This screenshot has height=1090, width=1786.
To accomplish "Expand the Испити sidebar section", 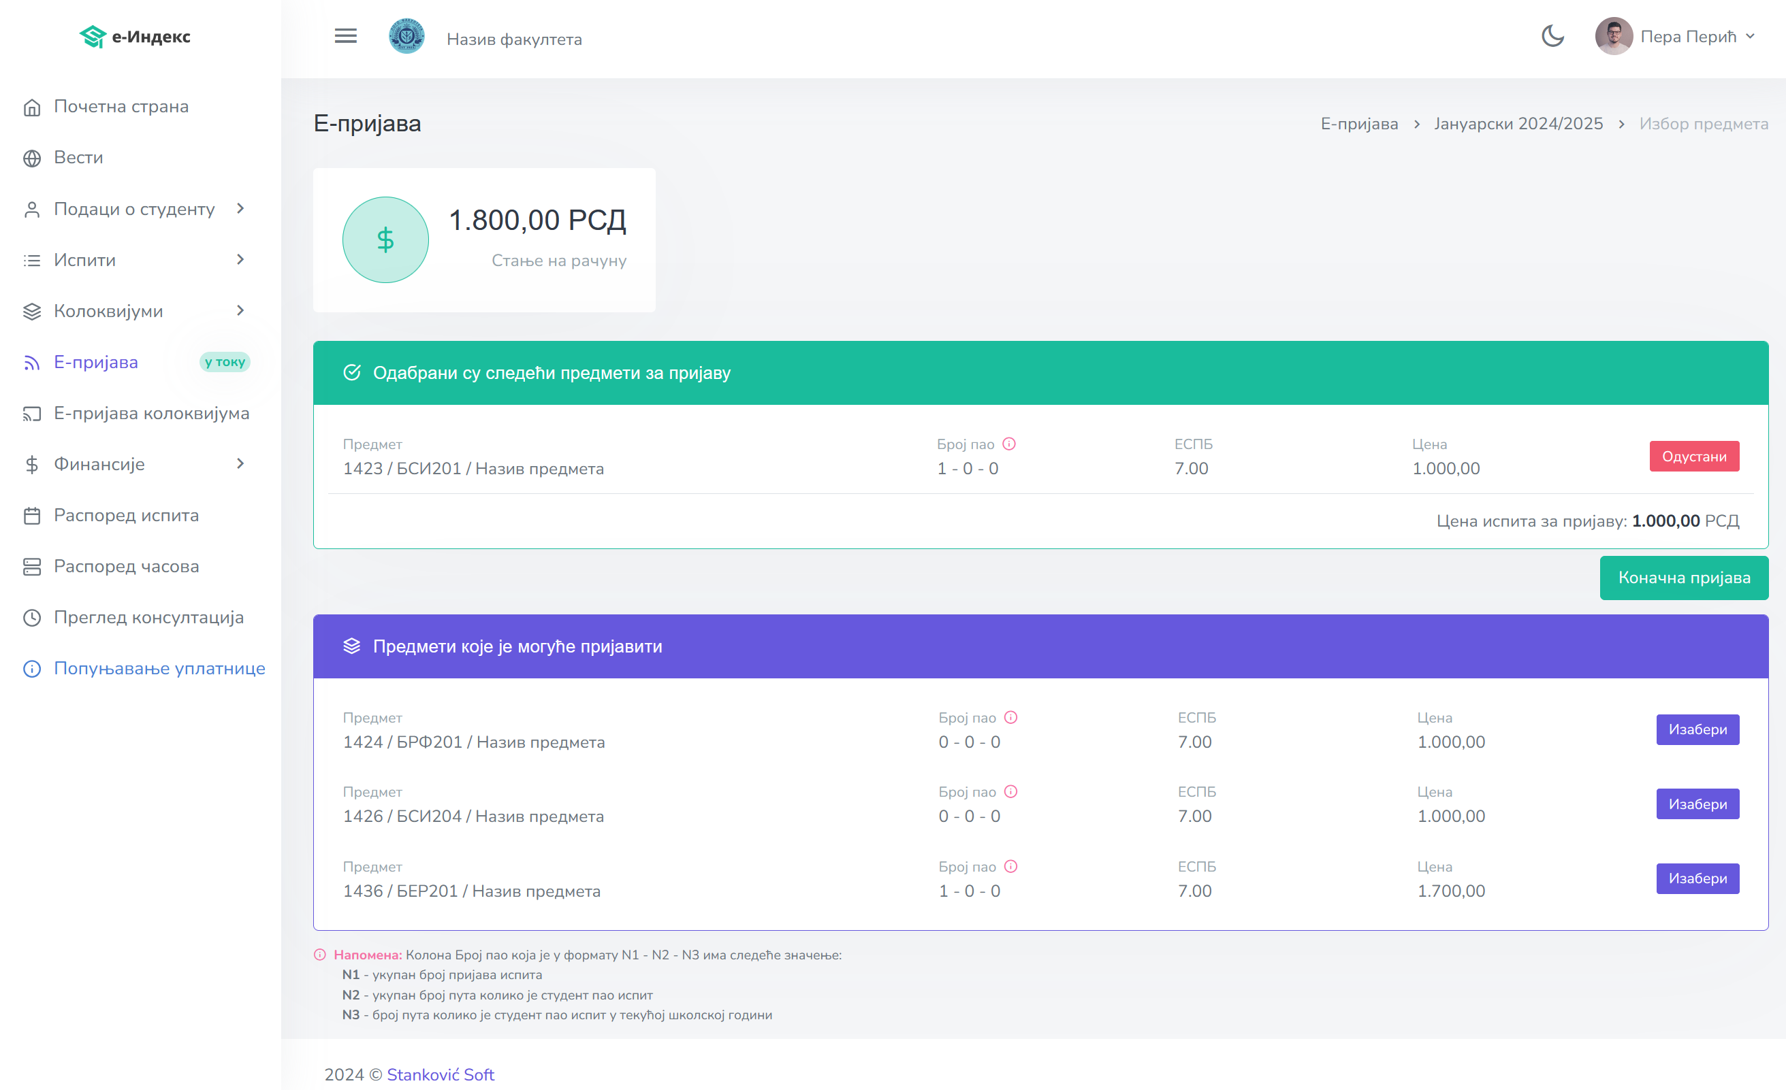I will click(x=240, y=259).
